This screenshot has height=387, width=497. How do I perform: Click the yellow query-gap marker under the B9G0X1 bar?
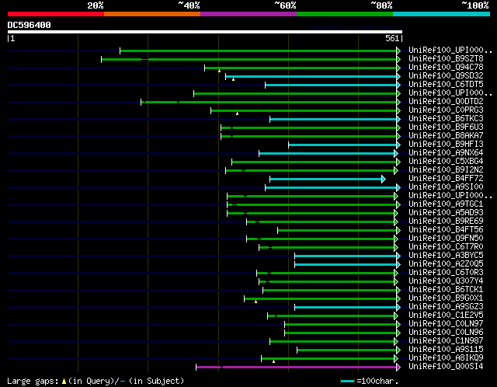click(255, 302)
